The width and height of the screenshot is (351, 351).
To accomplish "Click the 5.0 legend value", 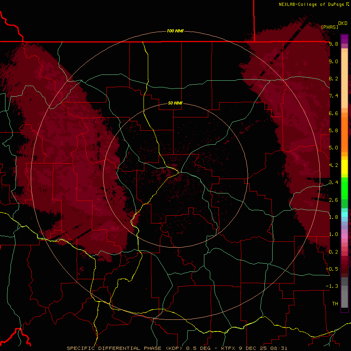I will tap(333, 148).
